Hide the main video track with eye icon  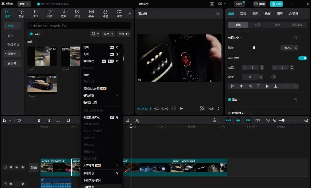(17, 167)
